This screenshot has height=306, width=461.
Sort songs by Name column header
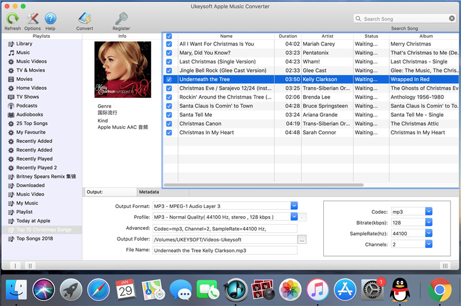[226, 36]
